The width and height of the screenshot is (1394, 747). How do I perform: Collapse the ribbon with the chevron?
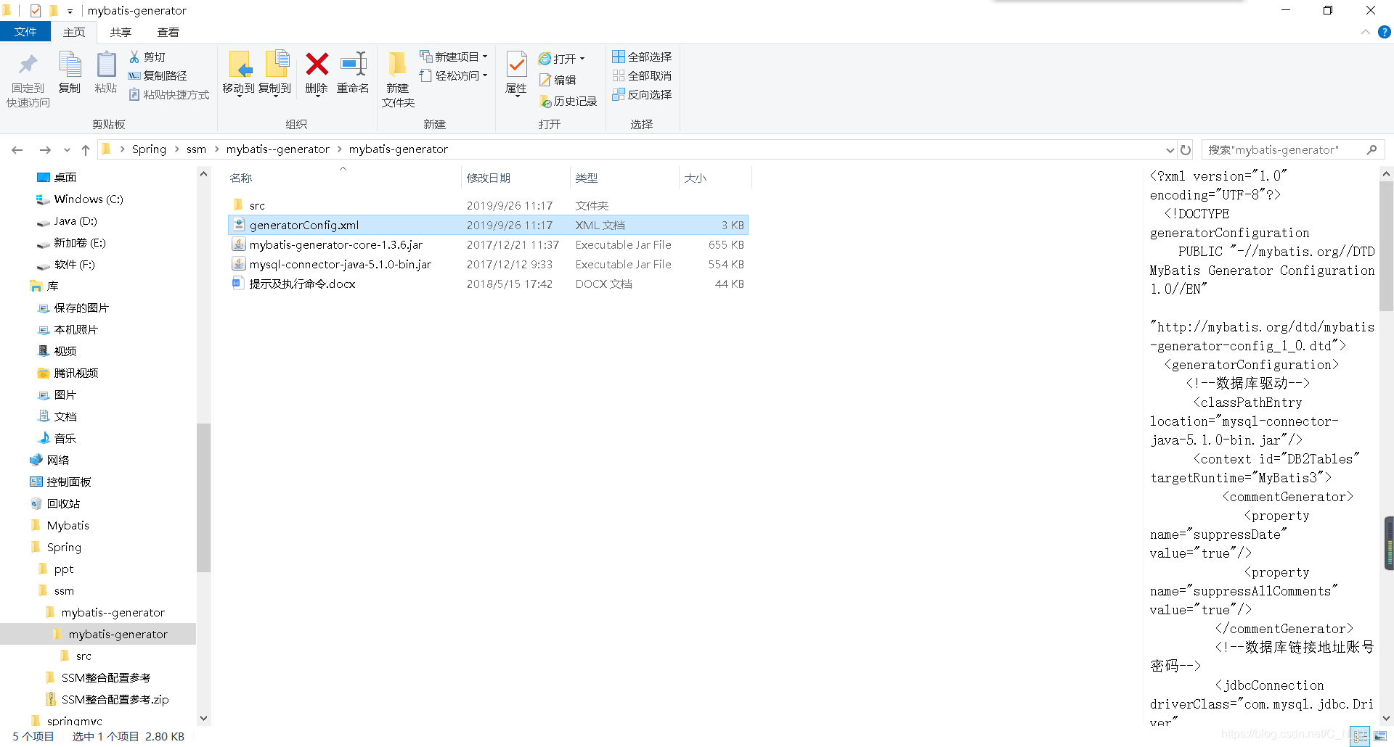pyautogui.click(x=1365, y=32)
